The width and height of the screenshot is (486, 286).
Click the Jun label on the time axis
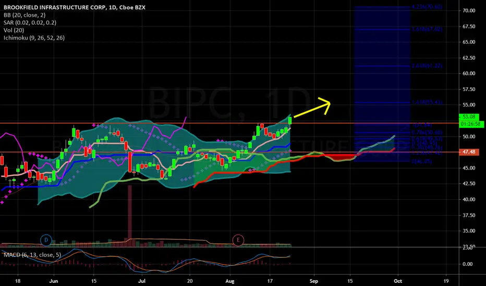(54, 281)
